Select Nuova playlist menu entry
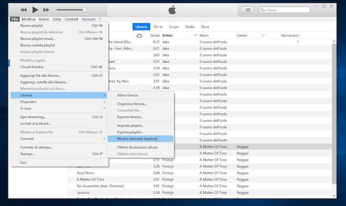This screenshot has height=206, width=346. (60, 25)
